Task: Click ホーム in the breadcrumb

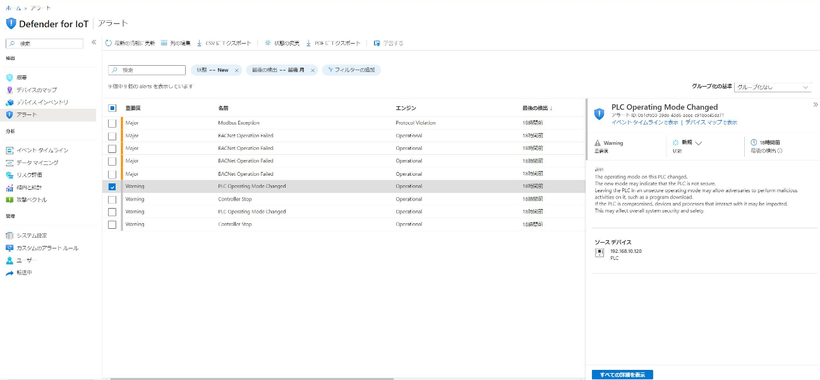Action: tap(13, 8)
